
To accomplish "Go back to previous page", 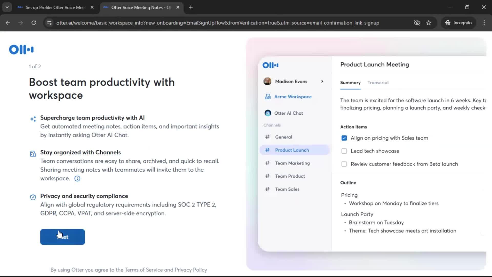I will pyautogui.click(x=8, y=23).
